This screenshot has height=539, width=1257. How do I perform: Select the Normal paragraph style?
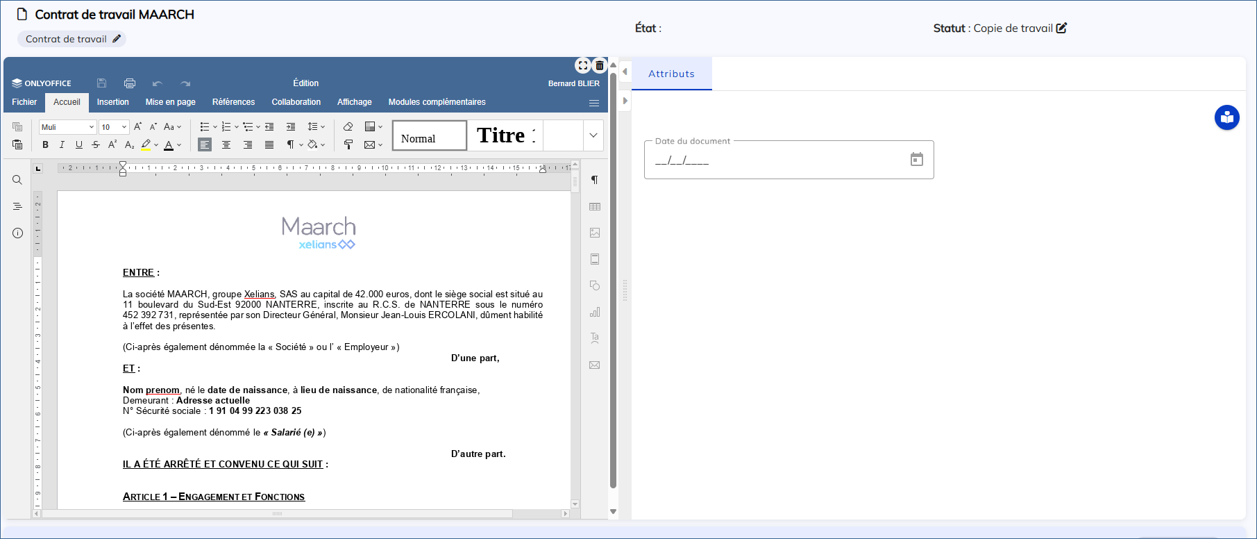430,136
